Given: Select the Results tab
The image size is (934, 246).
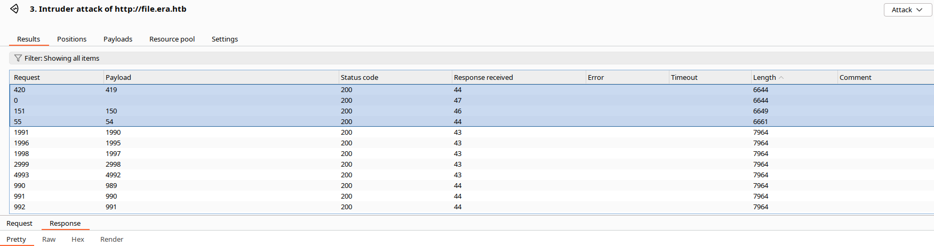Looking at the screenshot, I should click(x=28, y=39).
